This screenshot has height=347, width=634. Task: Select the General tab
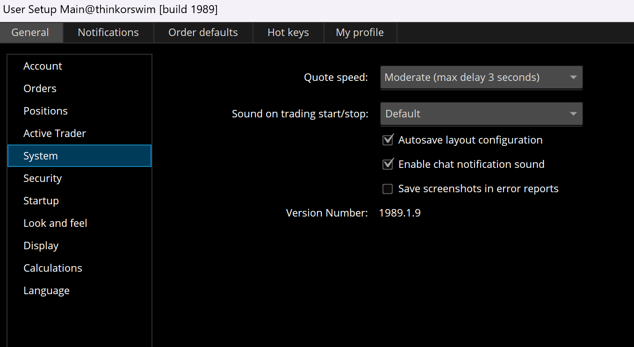click(x=30, y=33)
